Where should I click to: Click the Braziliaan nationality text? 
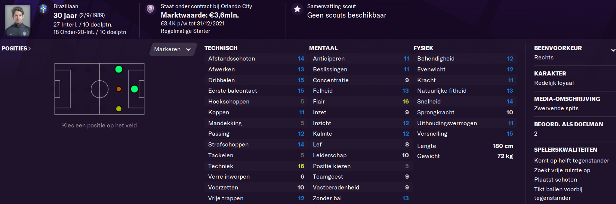click(x=66, y=6)
